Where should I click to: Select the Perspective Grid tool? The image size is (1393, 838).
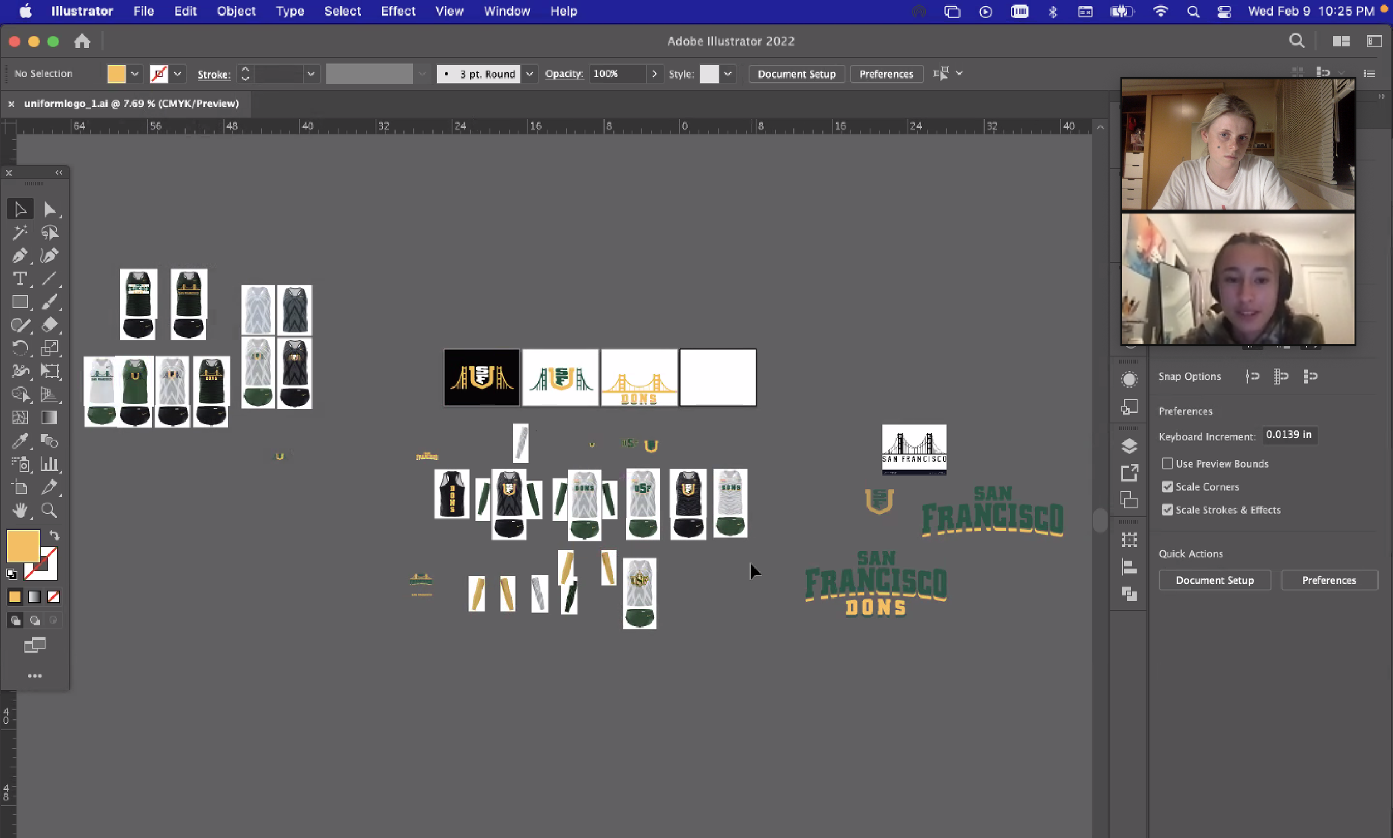(50, 395)
